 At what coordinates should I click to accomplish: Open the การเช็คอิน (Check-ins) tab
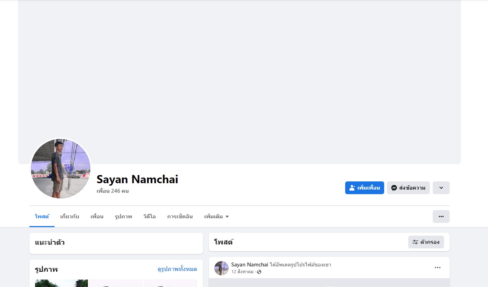coord(180,216)
